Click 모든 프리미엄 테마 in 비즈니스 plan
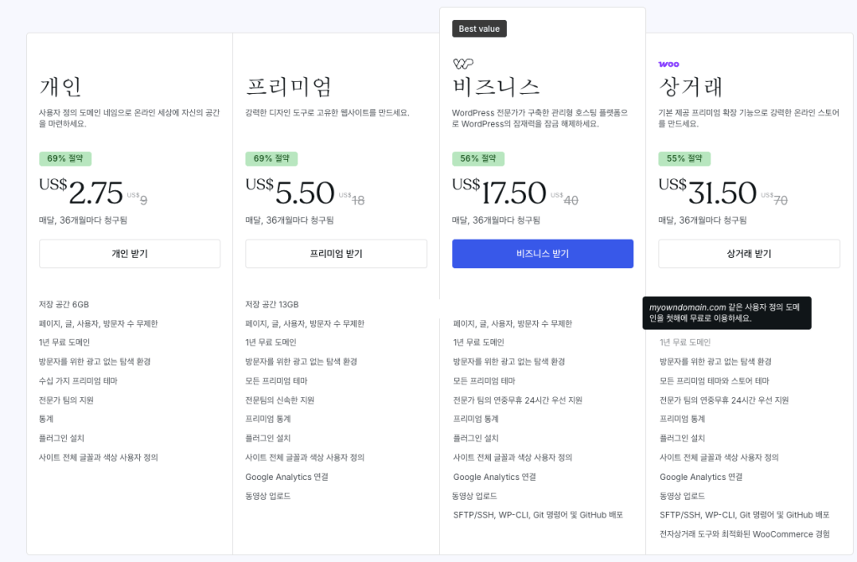The width and height of the screenshot is (857, 562). click(483, 381)
